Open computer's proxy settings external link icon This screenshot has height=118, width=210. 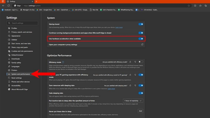tap(142, 45)
